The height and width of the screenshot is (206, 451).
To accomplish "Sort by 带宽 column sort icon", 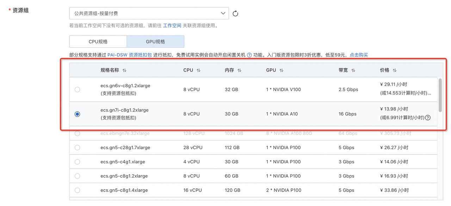I will pyautogui.click(x=353, y=70).
